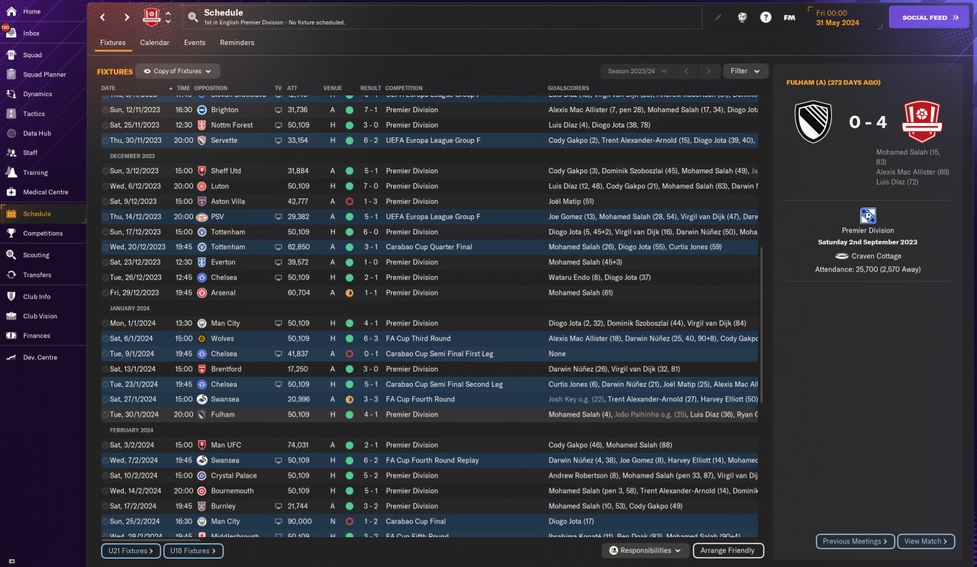Expand the U21 Fixtures button

pyautogui.click(x=131, y=550)
